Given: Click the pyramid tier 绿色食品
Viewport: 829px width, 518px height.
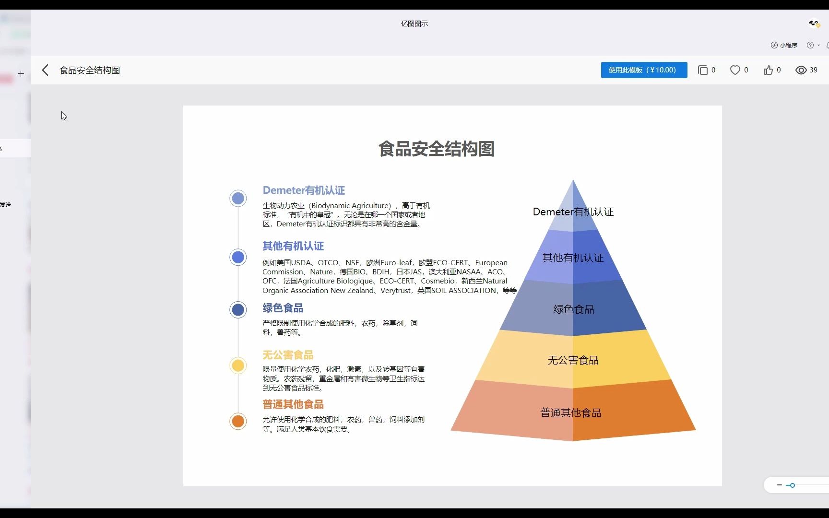Looking at the screenshot, I should 574,309.
